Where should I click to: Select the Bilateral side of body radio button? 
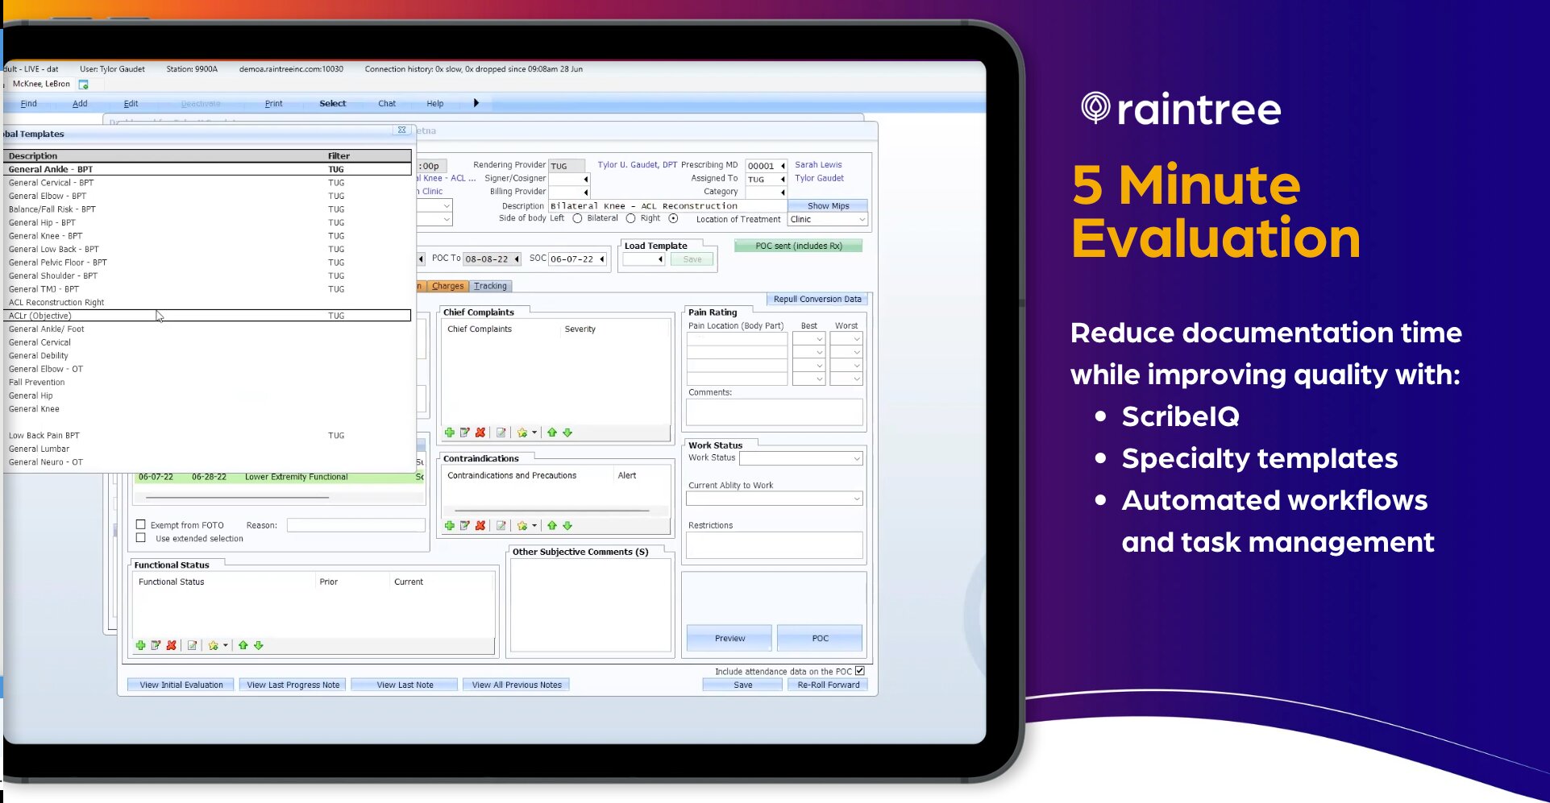[x=631, y=219]
